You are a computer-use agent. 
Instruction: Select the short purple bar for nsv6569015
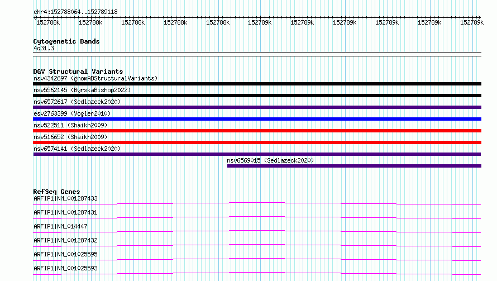coord(355,166)
